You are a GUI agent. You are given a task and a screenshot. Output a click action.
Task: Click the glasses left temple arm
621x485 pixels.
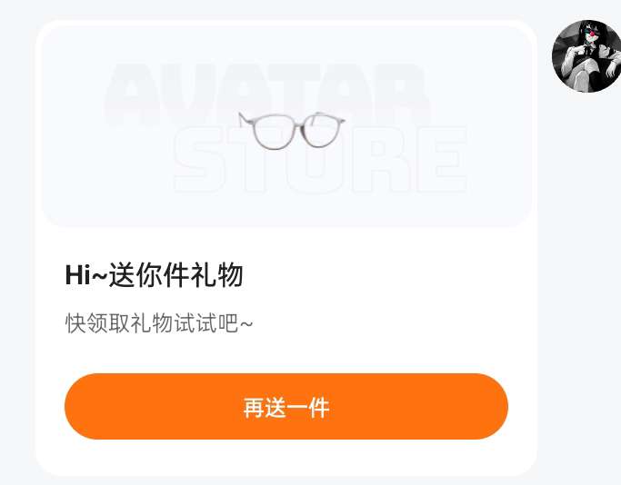244,119
